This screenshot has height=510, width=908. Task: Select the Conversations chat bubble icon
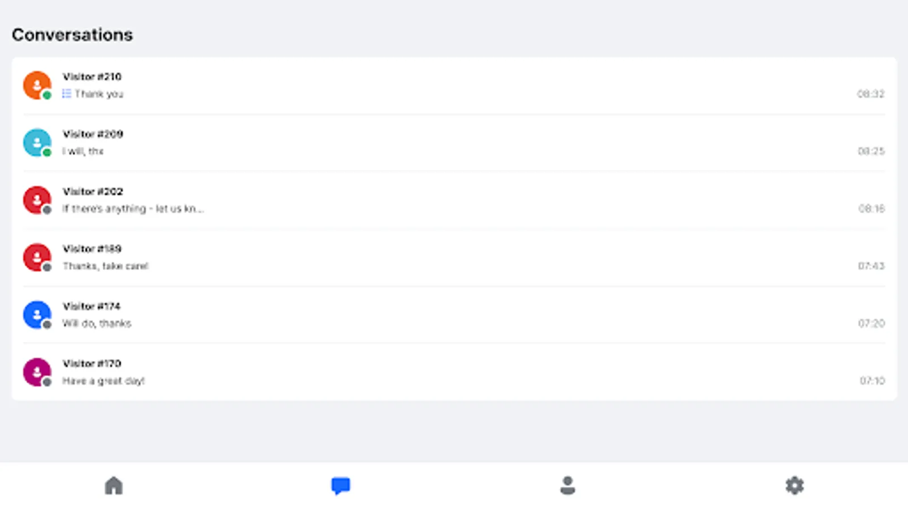click(340, 486)
